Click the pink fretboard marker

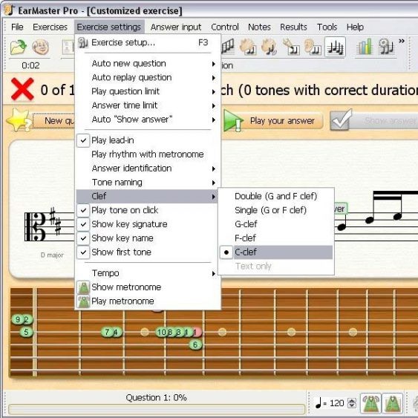pos(197,332)
